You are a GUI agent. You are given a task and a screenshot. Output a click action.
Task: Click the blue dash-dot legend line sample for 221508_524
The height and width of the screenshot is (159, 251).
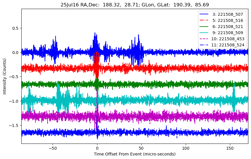(x=204, y=45)
